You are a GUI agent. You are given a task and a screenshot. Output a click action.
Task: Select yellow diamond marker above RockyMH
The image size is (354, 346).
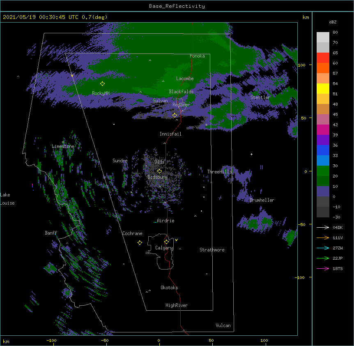tap(102, 83)
